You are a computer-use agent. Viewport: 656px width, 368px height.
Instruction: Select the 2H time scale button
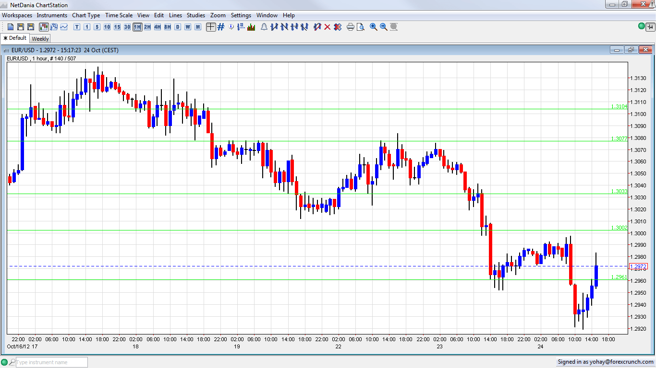pyautogui.click(x=147, y=27)
